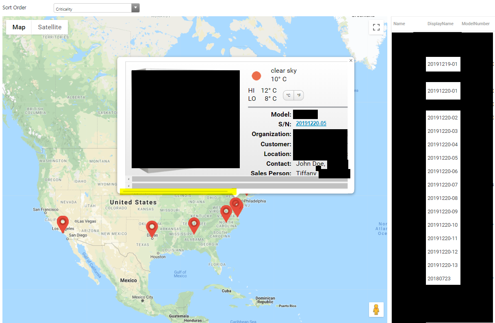Select serial 20191220-13 in the right panel
Image resolution: width=495 pixels, height=323 pixels.
(442, 265)
